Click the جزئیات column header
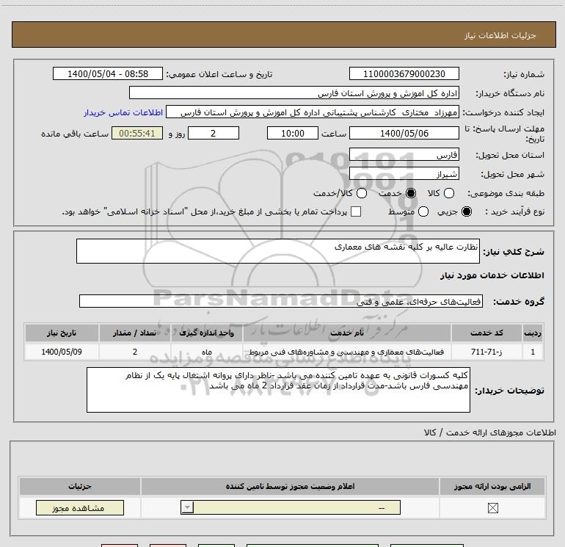The height and width of the screenshot is (547, 565). (80, 486)
